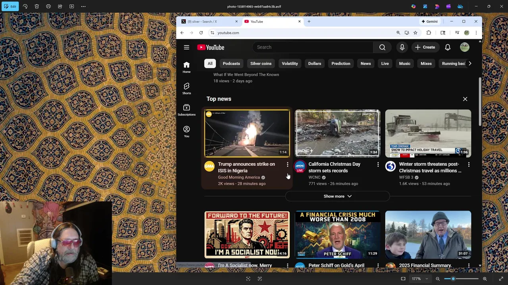Screen dimensions: 508x285
Task: Select the Prediction filter chip
Action: point(341,64)
